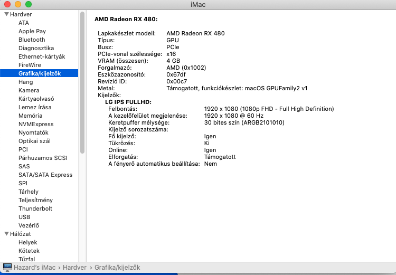The width and height of the screenshot is (396, 275).
Task: Open SPI in the sidebar
Action: [x=23, y=183]
